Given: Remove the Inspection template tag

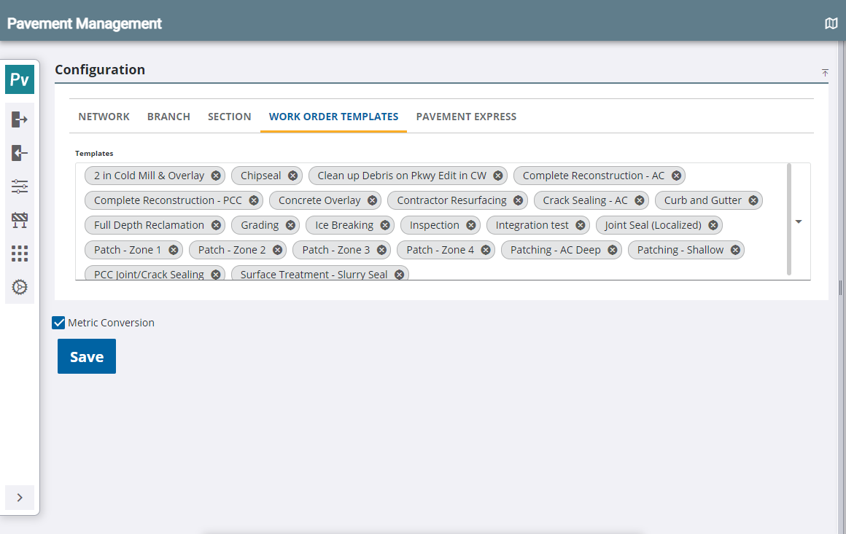Looking at the screenshot, I should (470, 224).
